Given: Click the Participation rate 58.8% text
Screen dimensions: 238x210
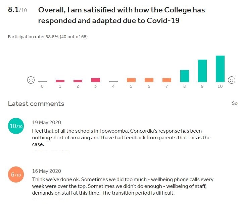Looking at the screenshot, I should point(48,37).
